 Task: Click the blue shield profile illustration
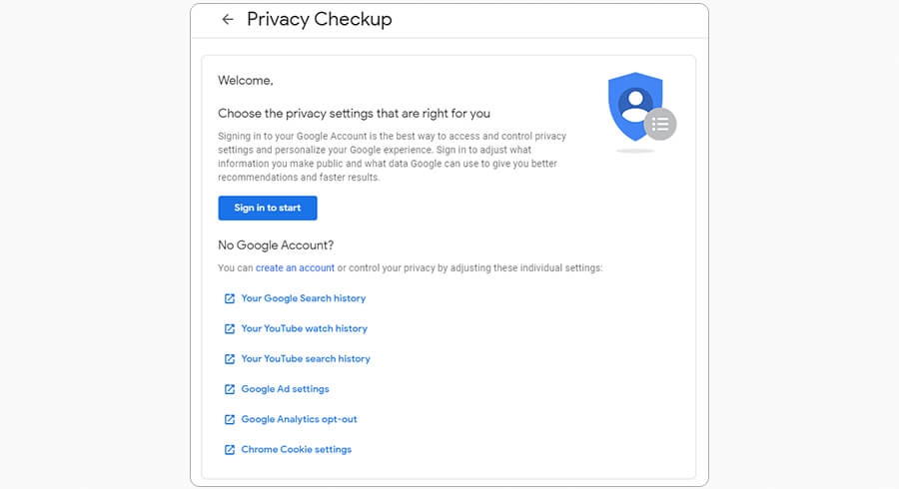pos(633,104)
